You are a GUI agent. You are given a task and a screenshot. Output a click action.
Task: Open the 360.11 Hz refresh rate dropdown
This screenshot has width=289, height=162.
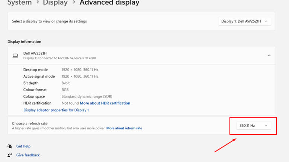click(254, 126)
